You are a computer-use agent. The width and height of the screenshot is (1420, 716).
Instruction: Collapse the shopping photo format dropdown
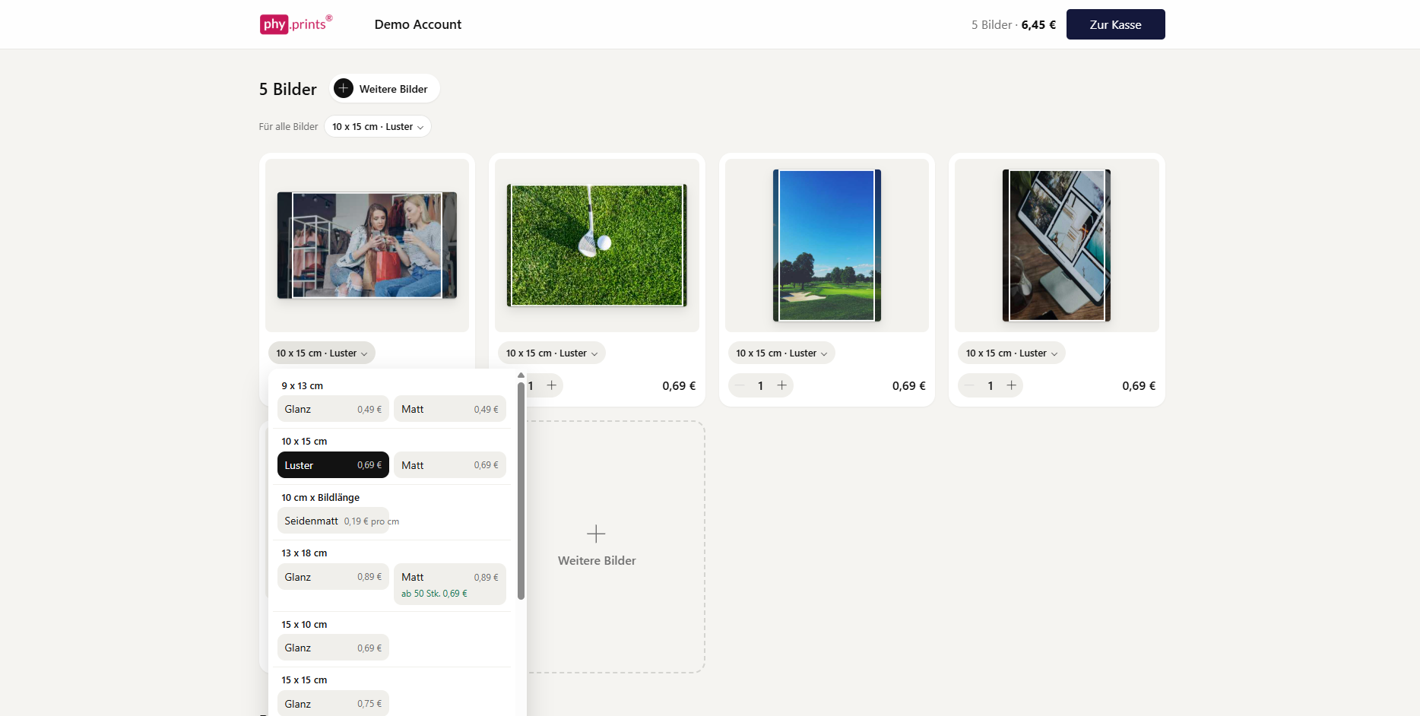click(322, 353)
